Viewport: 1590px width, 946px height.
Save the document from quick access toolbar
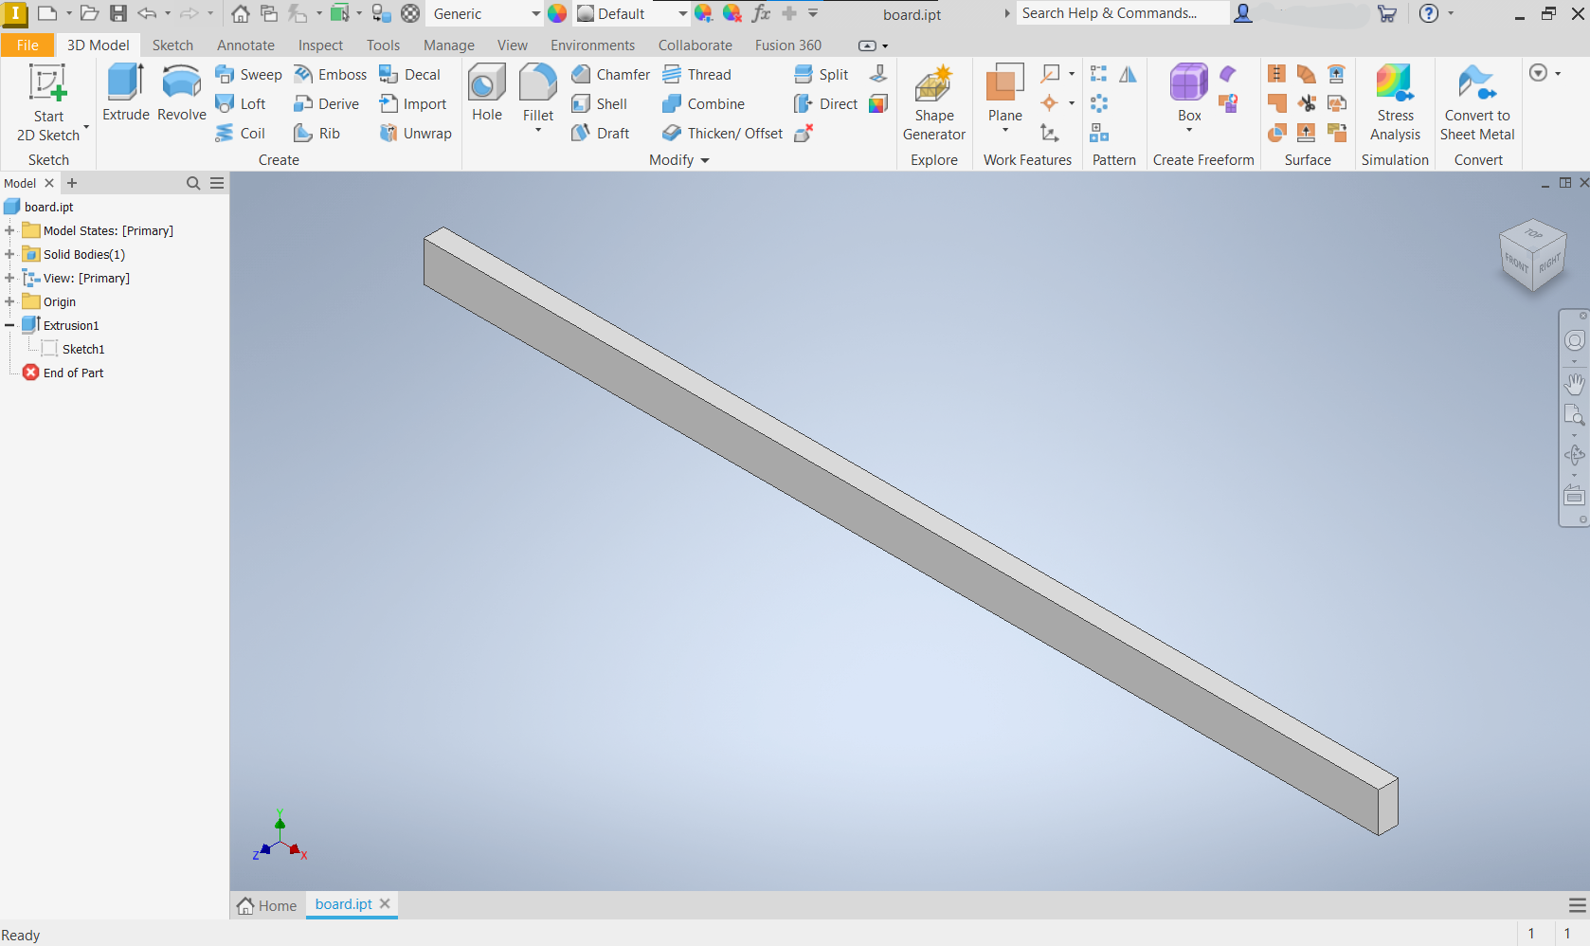(118, 13)
